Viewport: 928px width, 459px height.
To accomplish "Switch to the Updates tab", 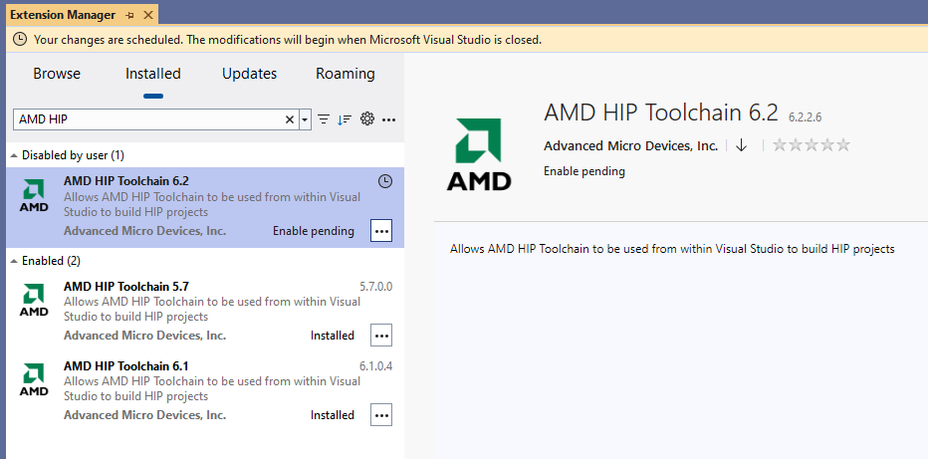I will point(249,74).
